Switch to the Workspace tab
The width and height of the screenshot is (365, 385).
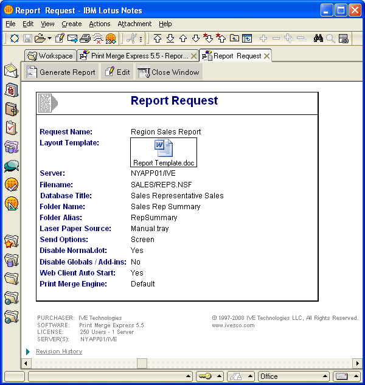50,56
